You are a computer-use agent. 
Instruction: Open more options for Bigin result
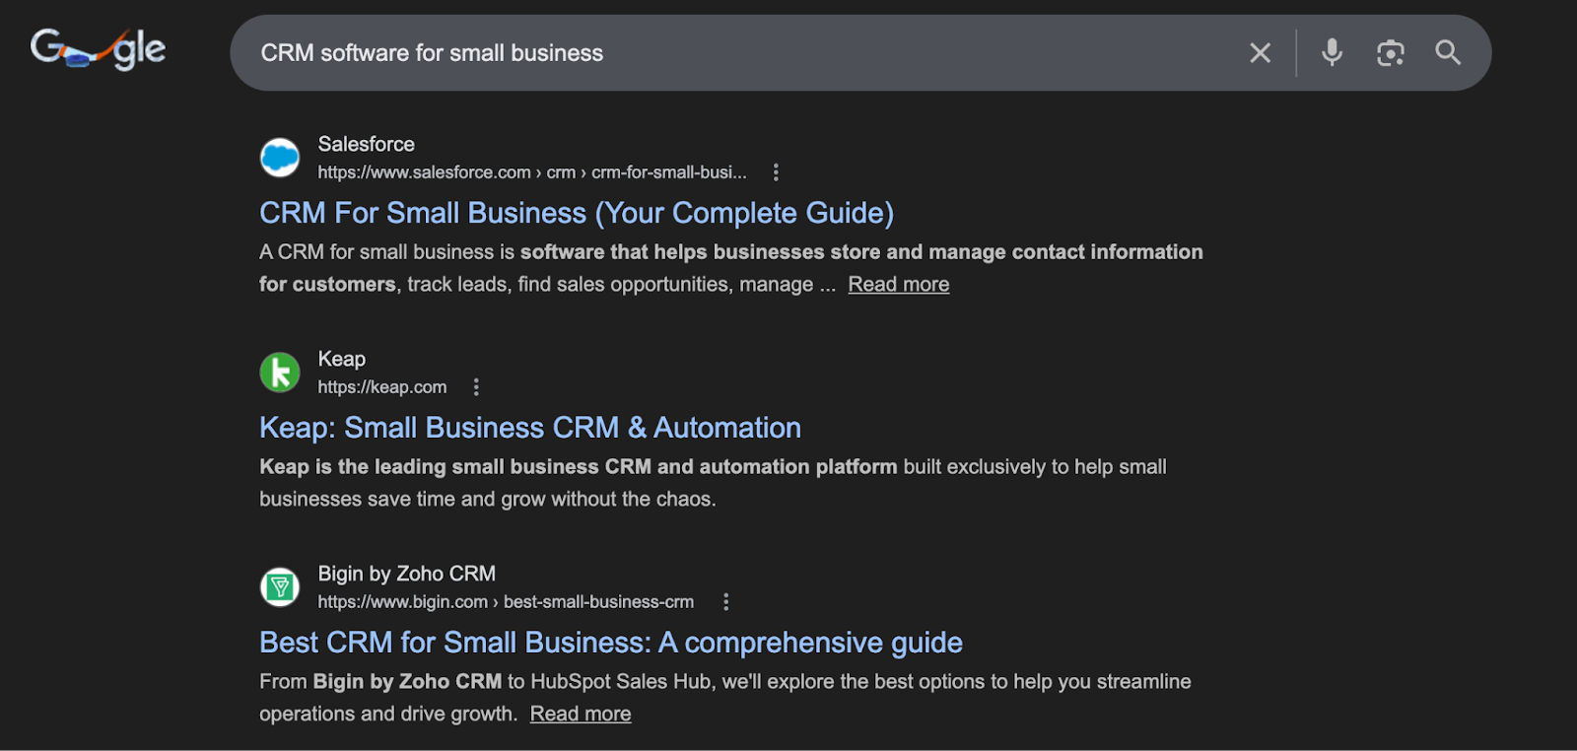pyautogui.click(x=726, y=602)
